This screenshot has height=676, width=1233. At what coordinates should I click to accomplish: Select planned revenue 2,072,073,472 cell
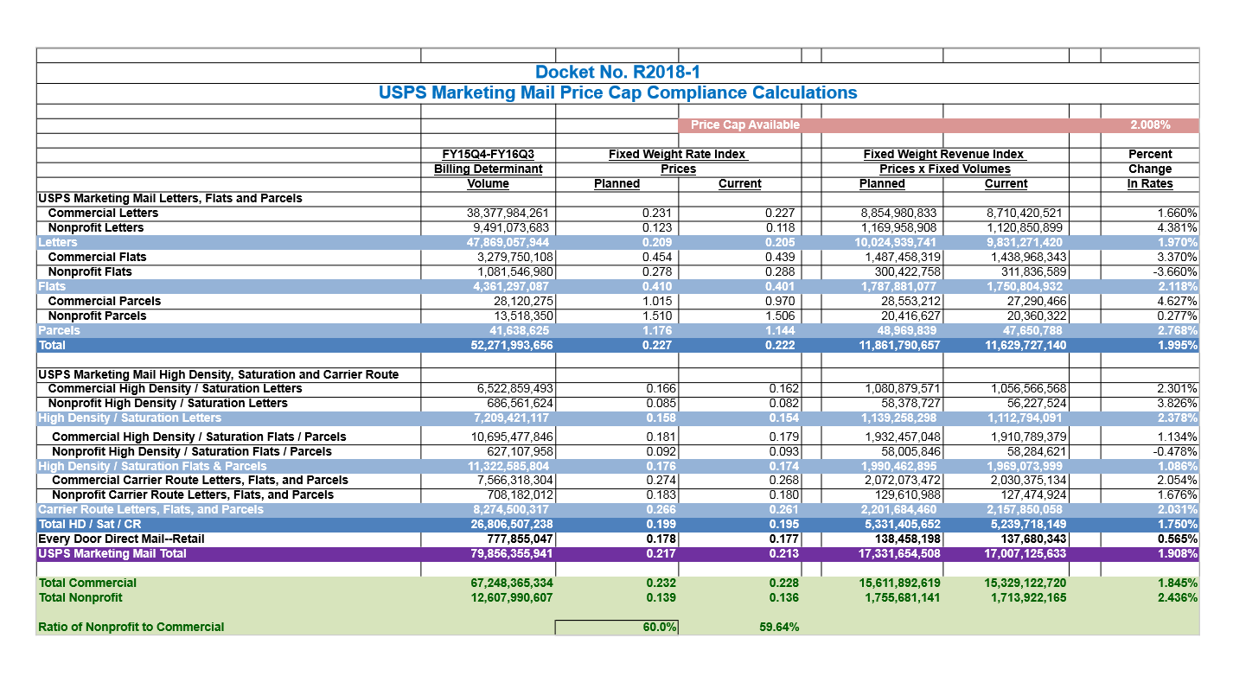click(905, 481)
